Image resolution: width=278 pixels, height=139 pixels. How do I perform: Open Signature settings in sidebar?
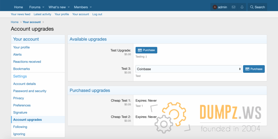click(x=20, y=112)
